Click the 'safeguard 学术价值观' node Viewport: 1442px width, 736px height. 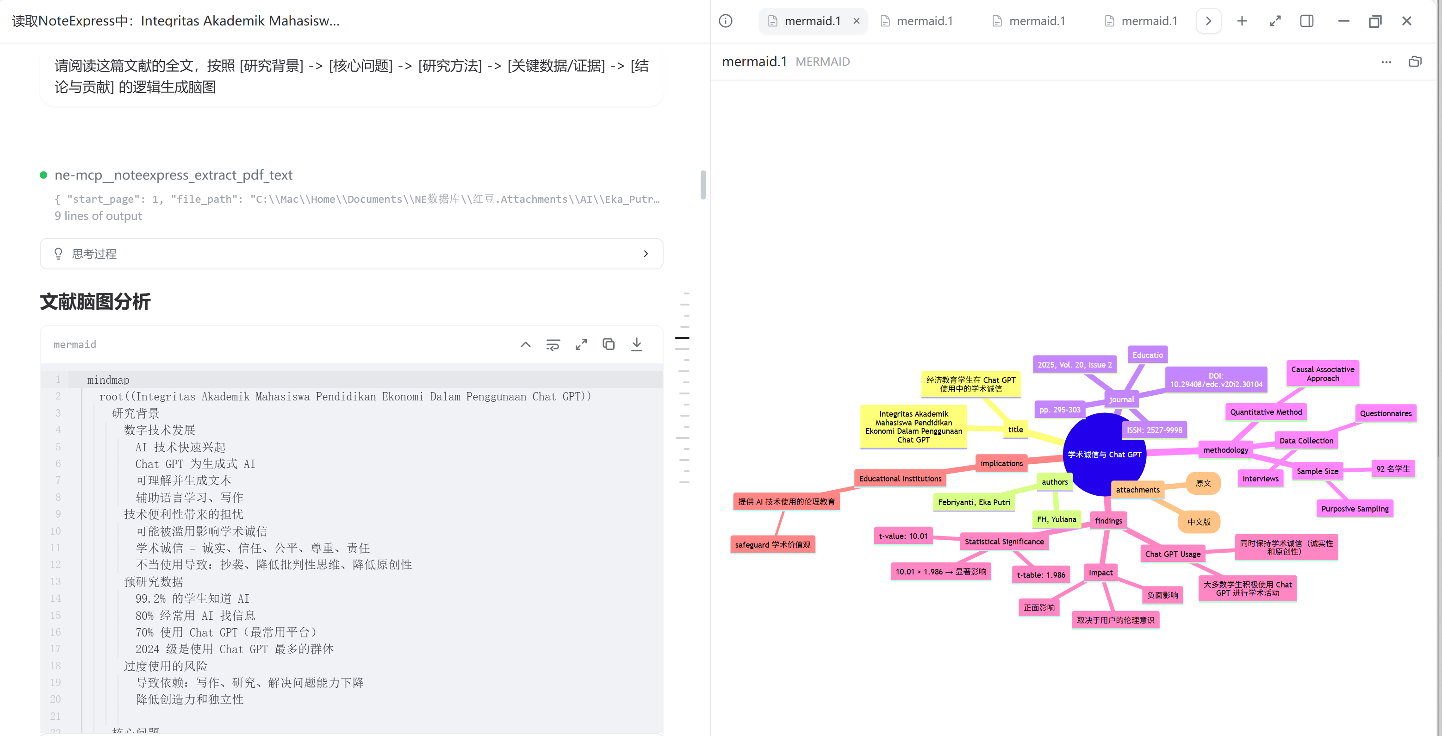click(772, 544)
